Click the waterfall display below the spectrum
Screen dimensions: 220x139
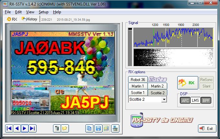(x=173, y=57)
